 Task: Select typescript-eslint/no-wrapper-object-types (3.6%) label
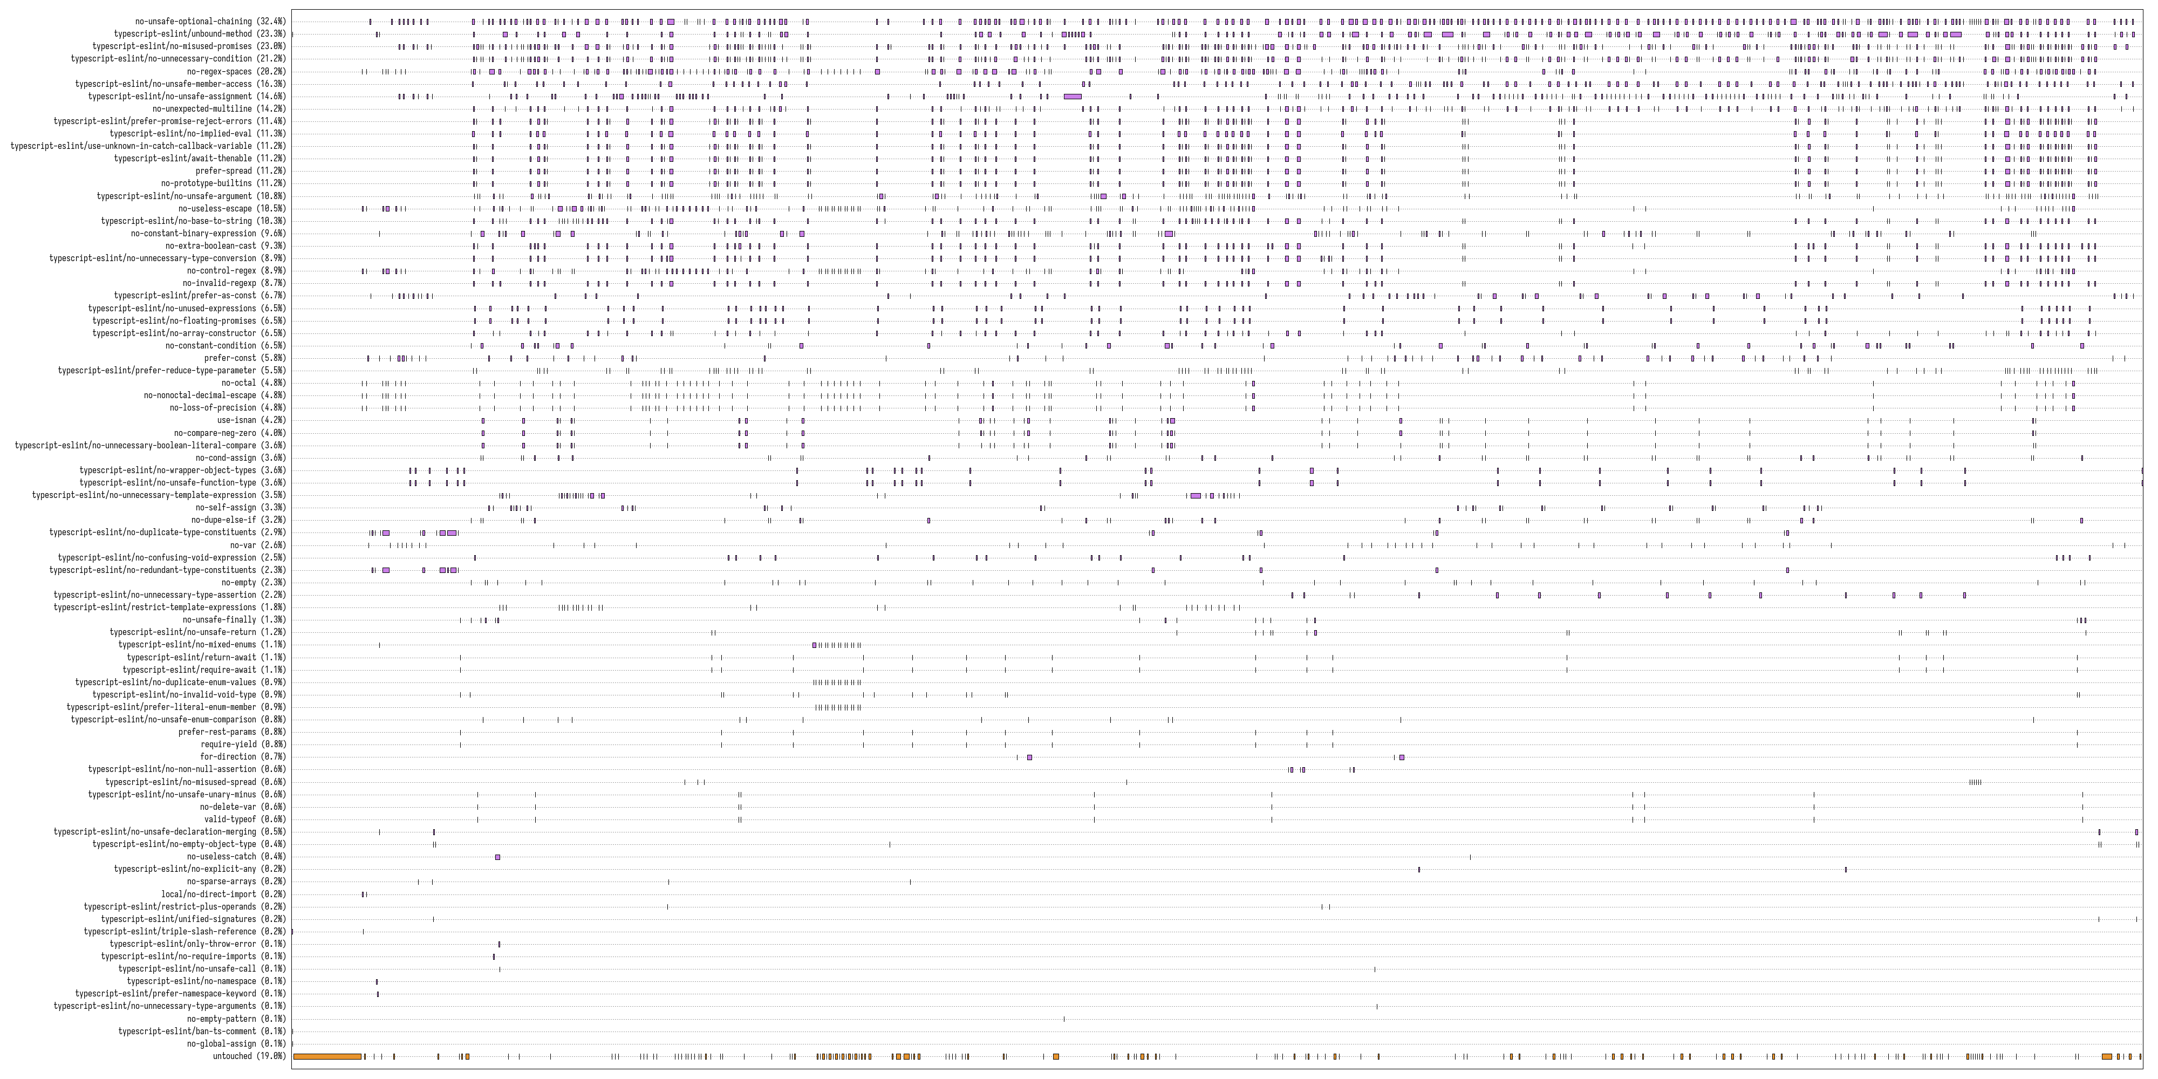[183, 470]
